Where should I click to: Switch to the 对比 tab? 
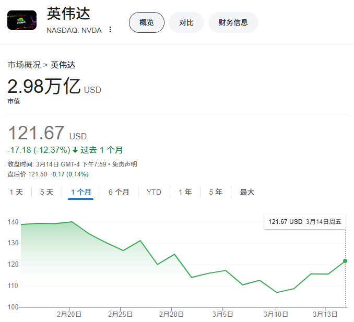(x=186, y=22)
